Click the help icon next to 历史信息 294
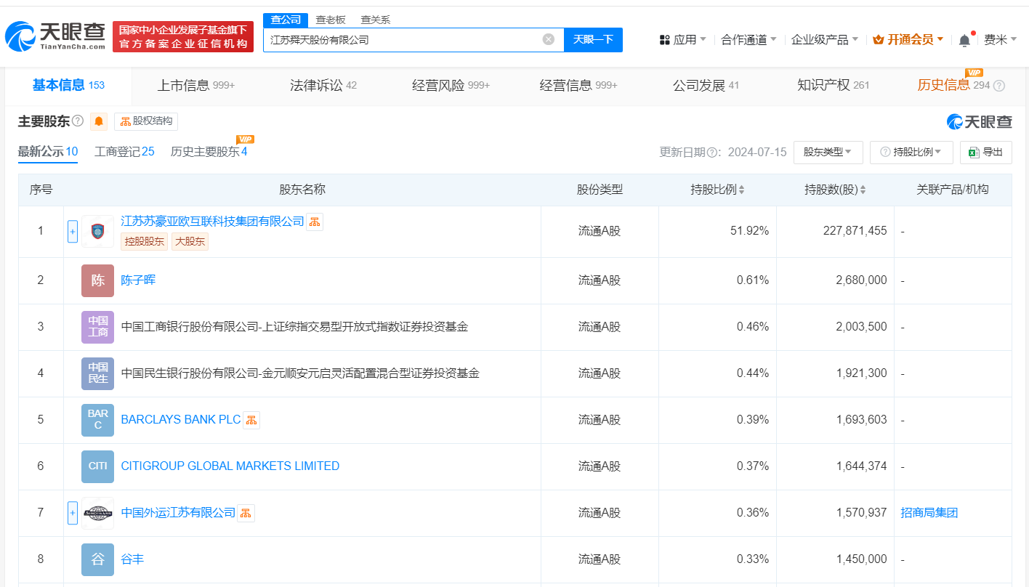This screenshot has height=587, width=1029. point(999,86)
